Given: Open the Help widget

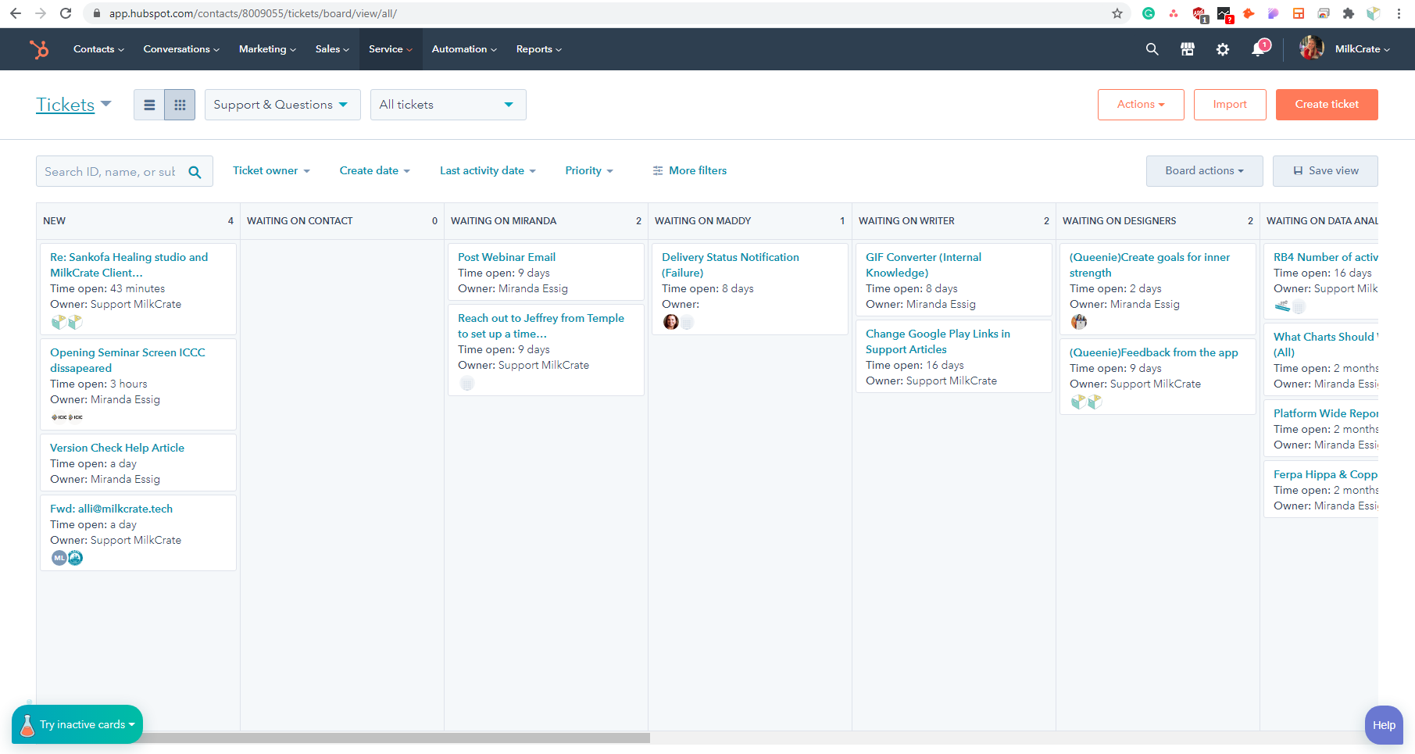Looking at the screenshot, I should click(x=1384, y=725).
